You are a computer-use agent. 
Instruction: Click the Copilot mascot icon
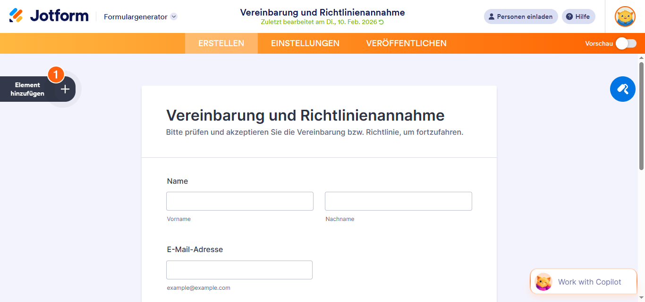[544, 281]
